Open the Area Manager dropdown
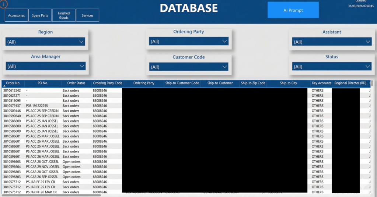The image size is (377, 197). click(45, 66)
